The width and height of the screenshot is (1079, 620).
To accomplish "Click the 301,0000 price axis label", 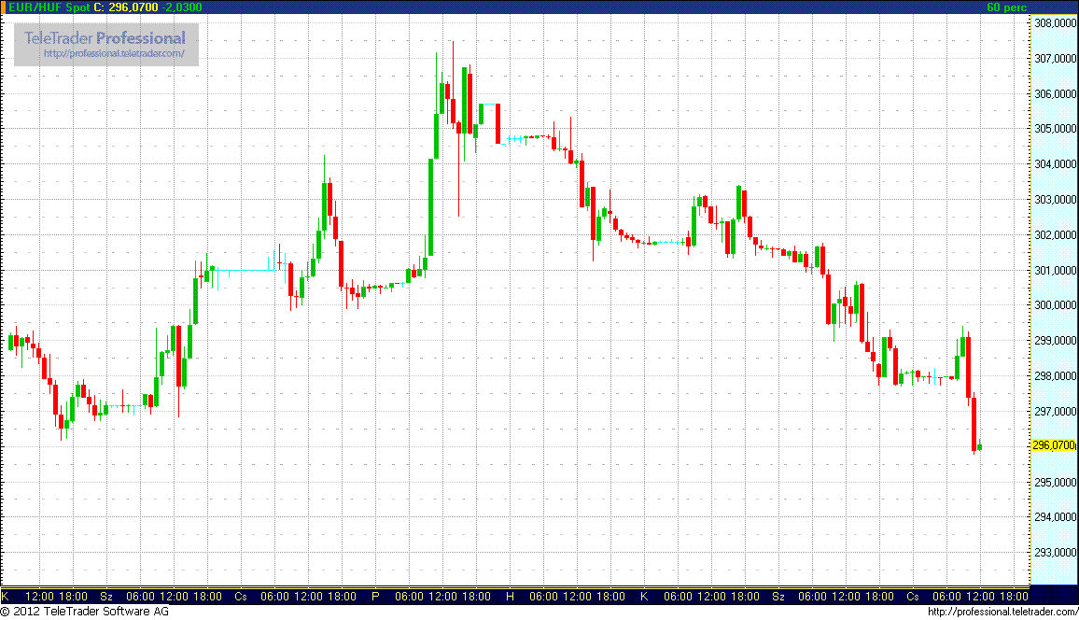I will point(1056,271).
